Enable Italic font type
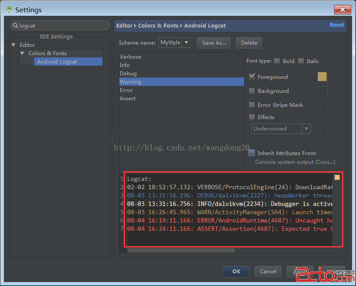Viewport: 356px width, 286px height. [301, 61]
